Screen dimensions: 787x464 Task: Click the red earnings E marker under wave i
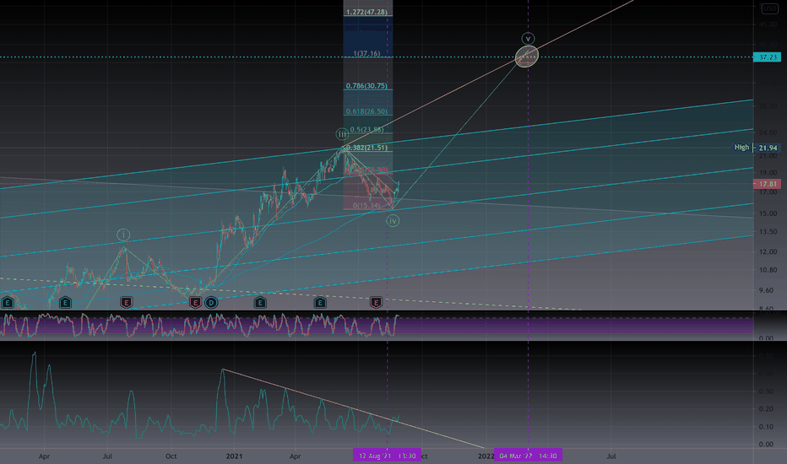tap(126, 303)
